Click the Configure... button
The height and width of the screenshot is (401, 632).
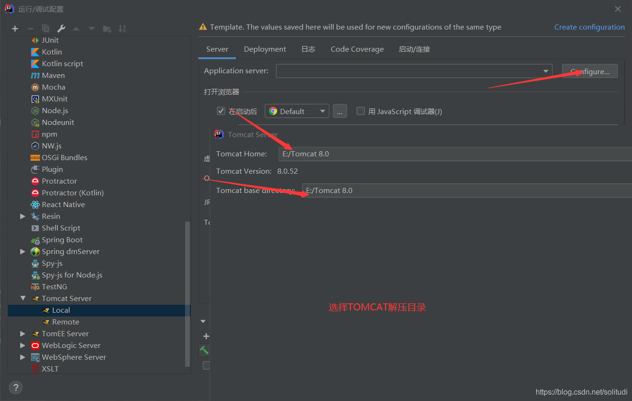click(x=590, y=71)
